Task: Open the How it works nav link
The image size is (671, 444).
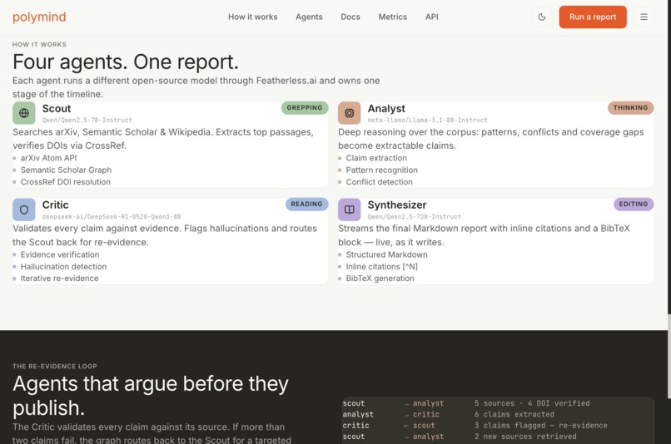Action: pyautogui.click(x=252, y=17)
